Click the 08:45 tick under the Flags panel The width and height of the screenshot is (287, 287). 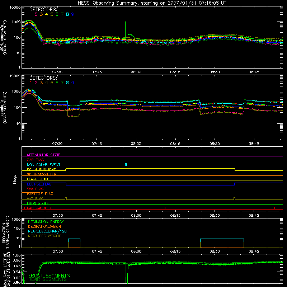(254, 216)
